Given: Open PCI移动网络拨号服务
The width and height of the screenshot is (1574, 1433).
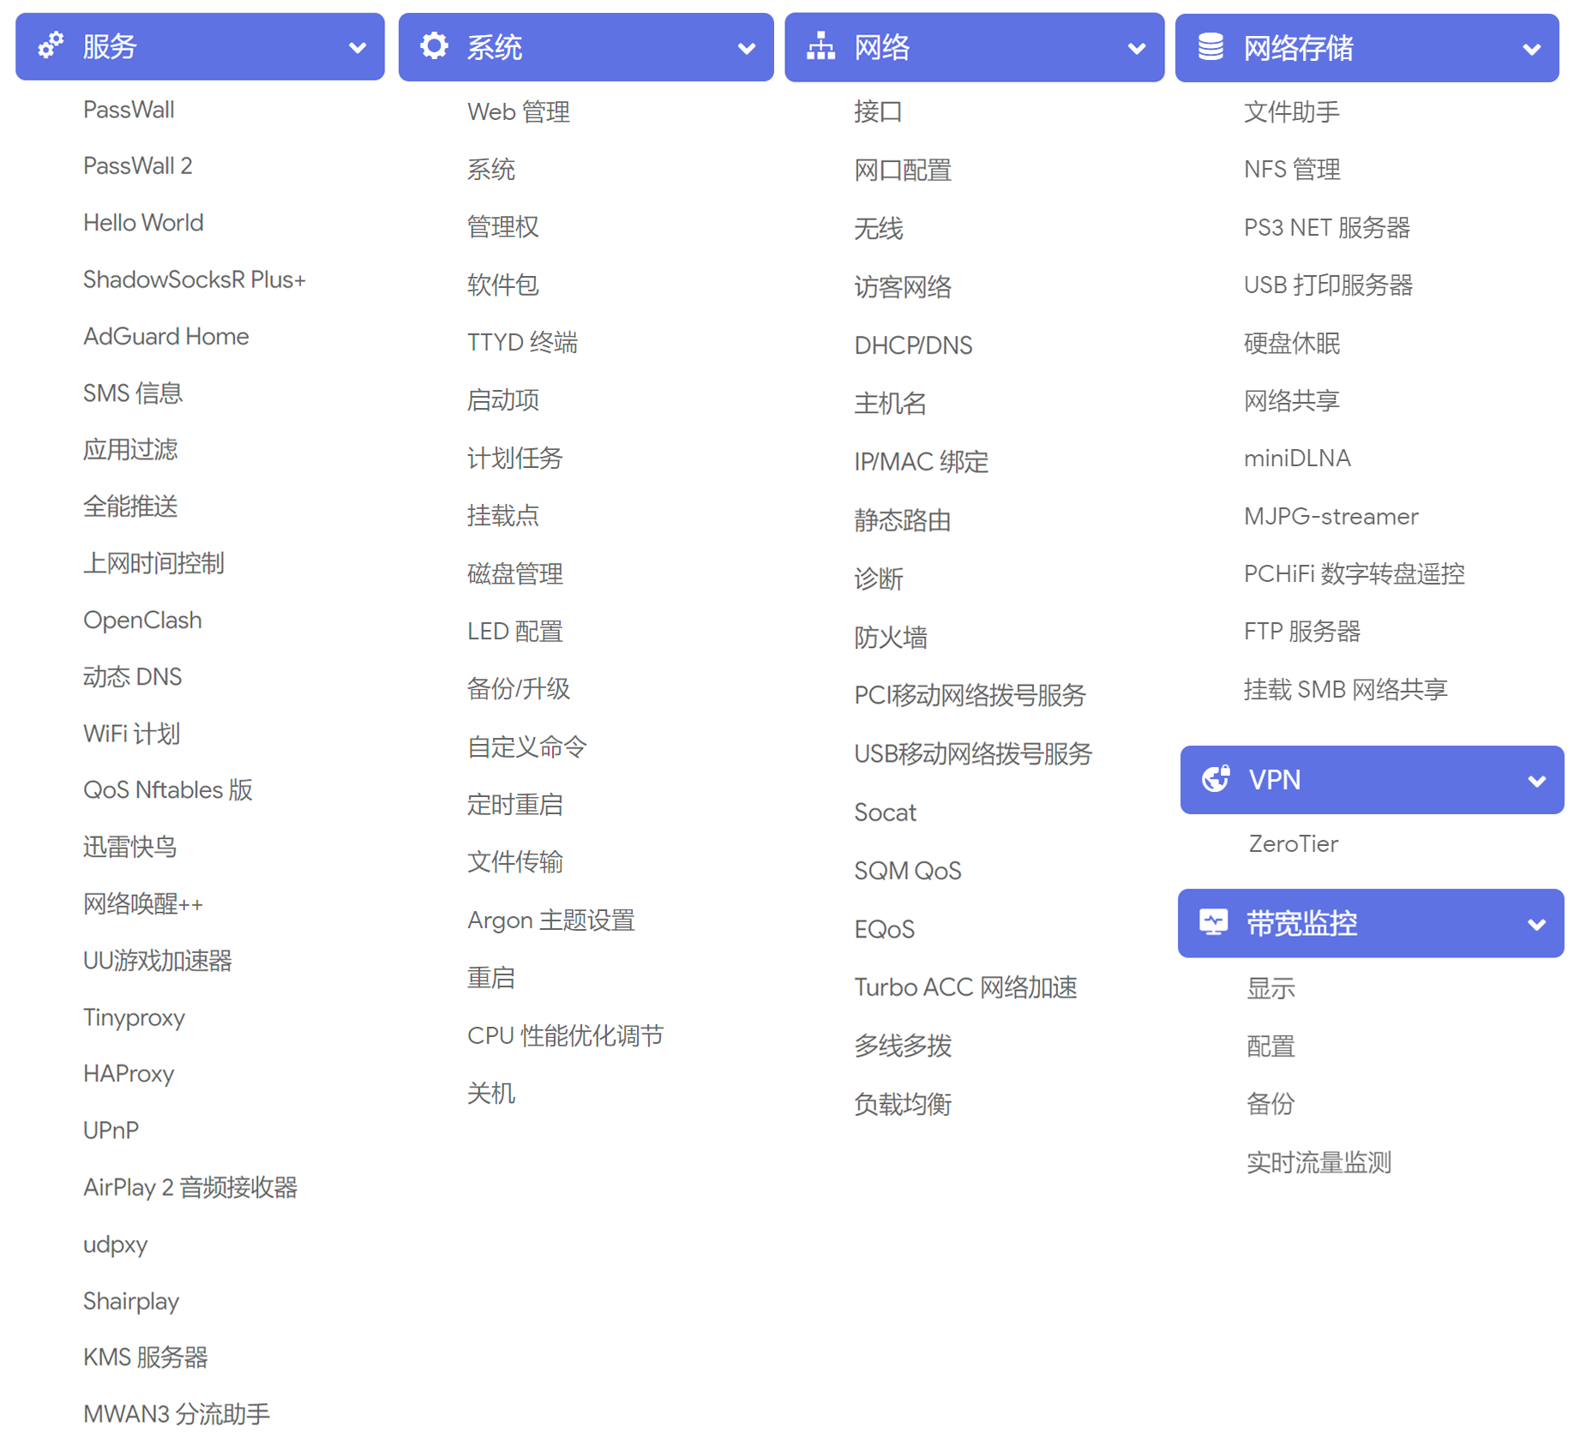Looking at the screenshot, I should tap(970, 694).
